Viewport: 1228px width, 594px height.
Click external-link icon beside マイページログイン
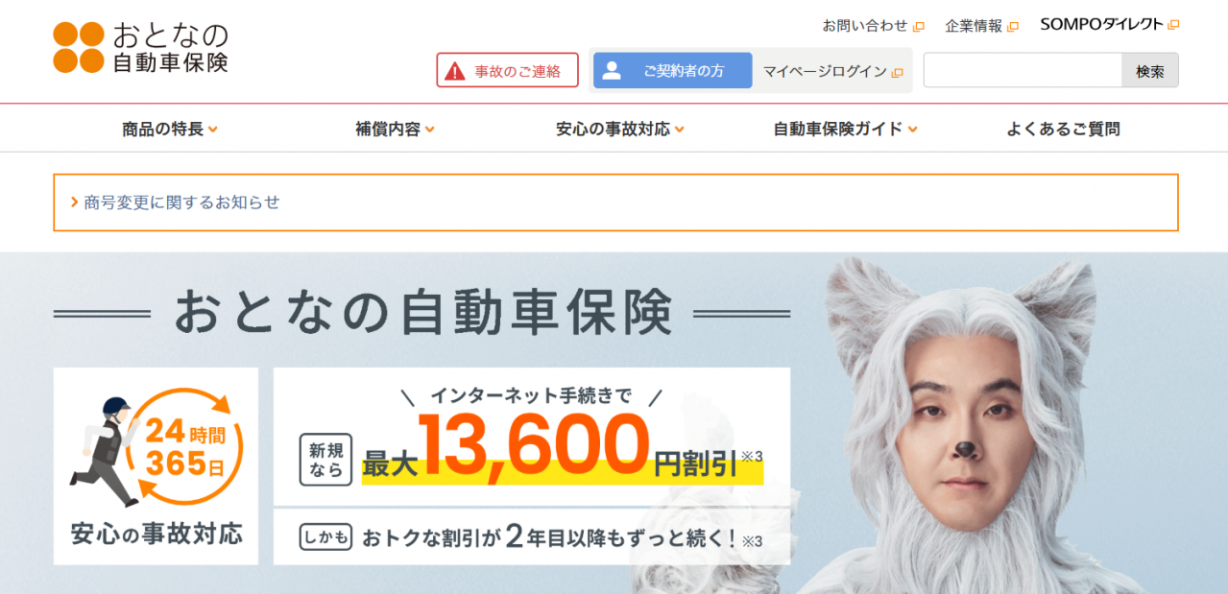(897, 72)
